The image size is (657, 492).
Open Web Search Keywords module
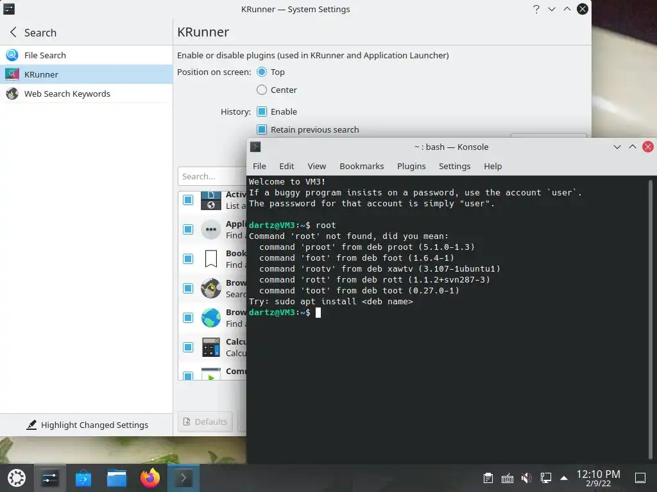click(87, 94)
